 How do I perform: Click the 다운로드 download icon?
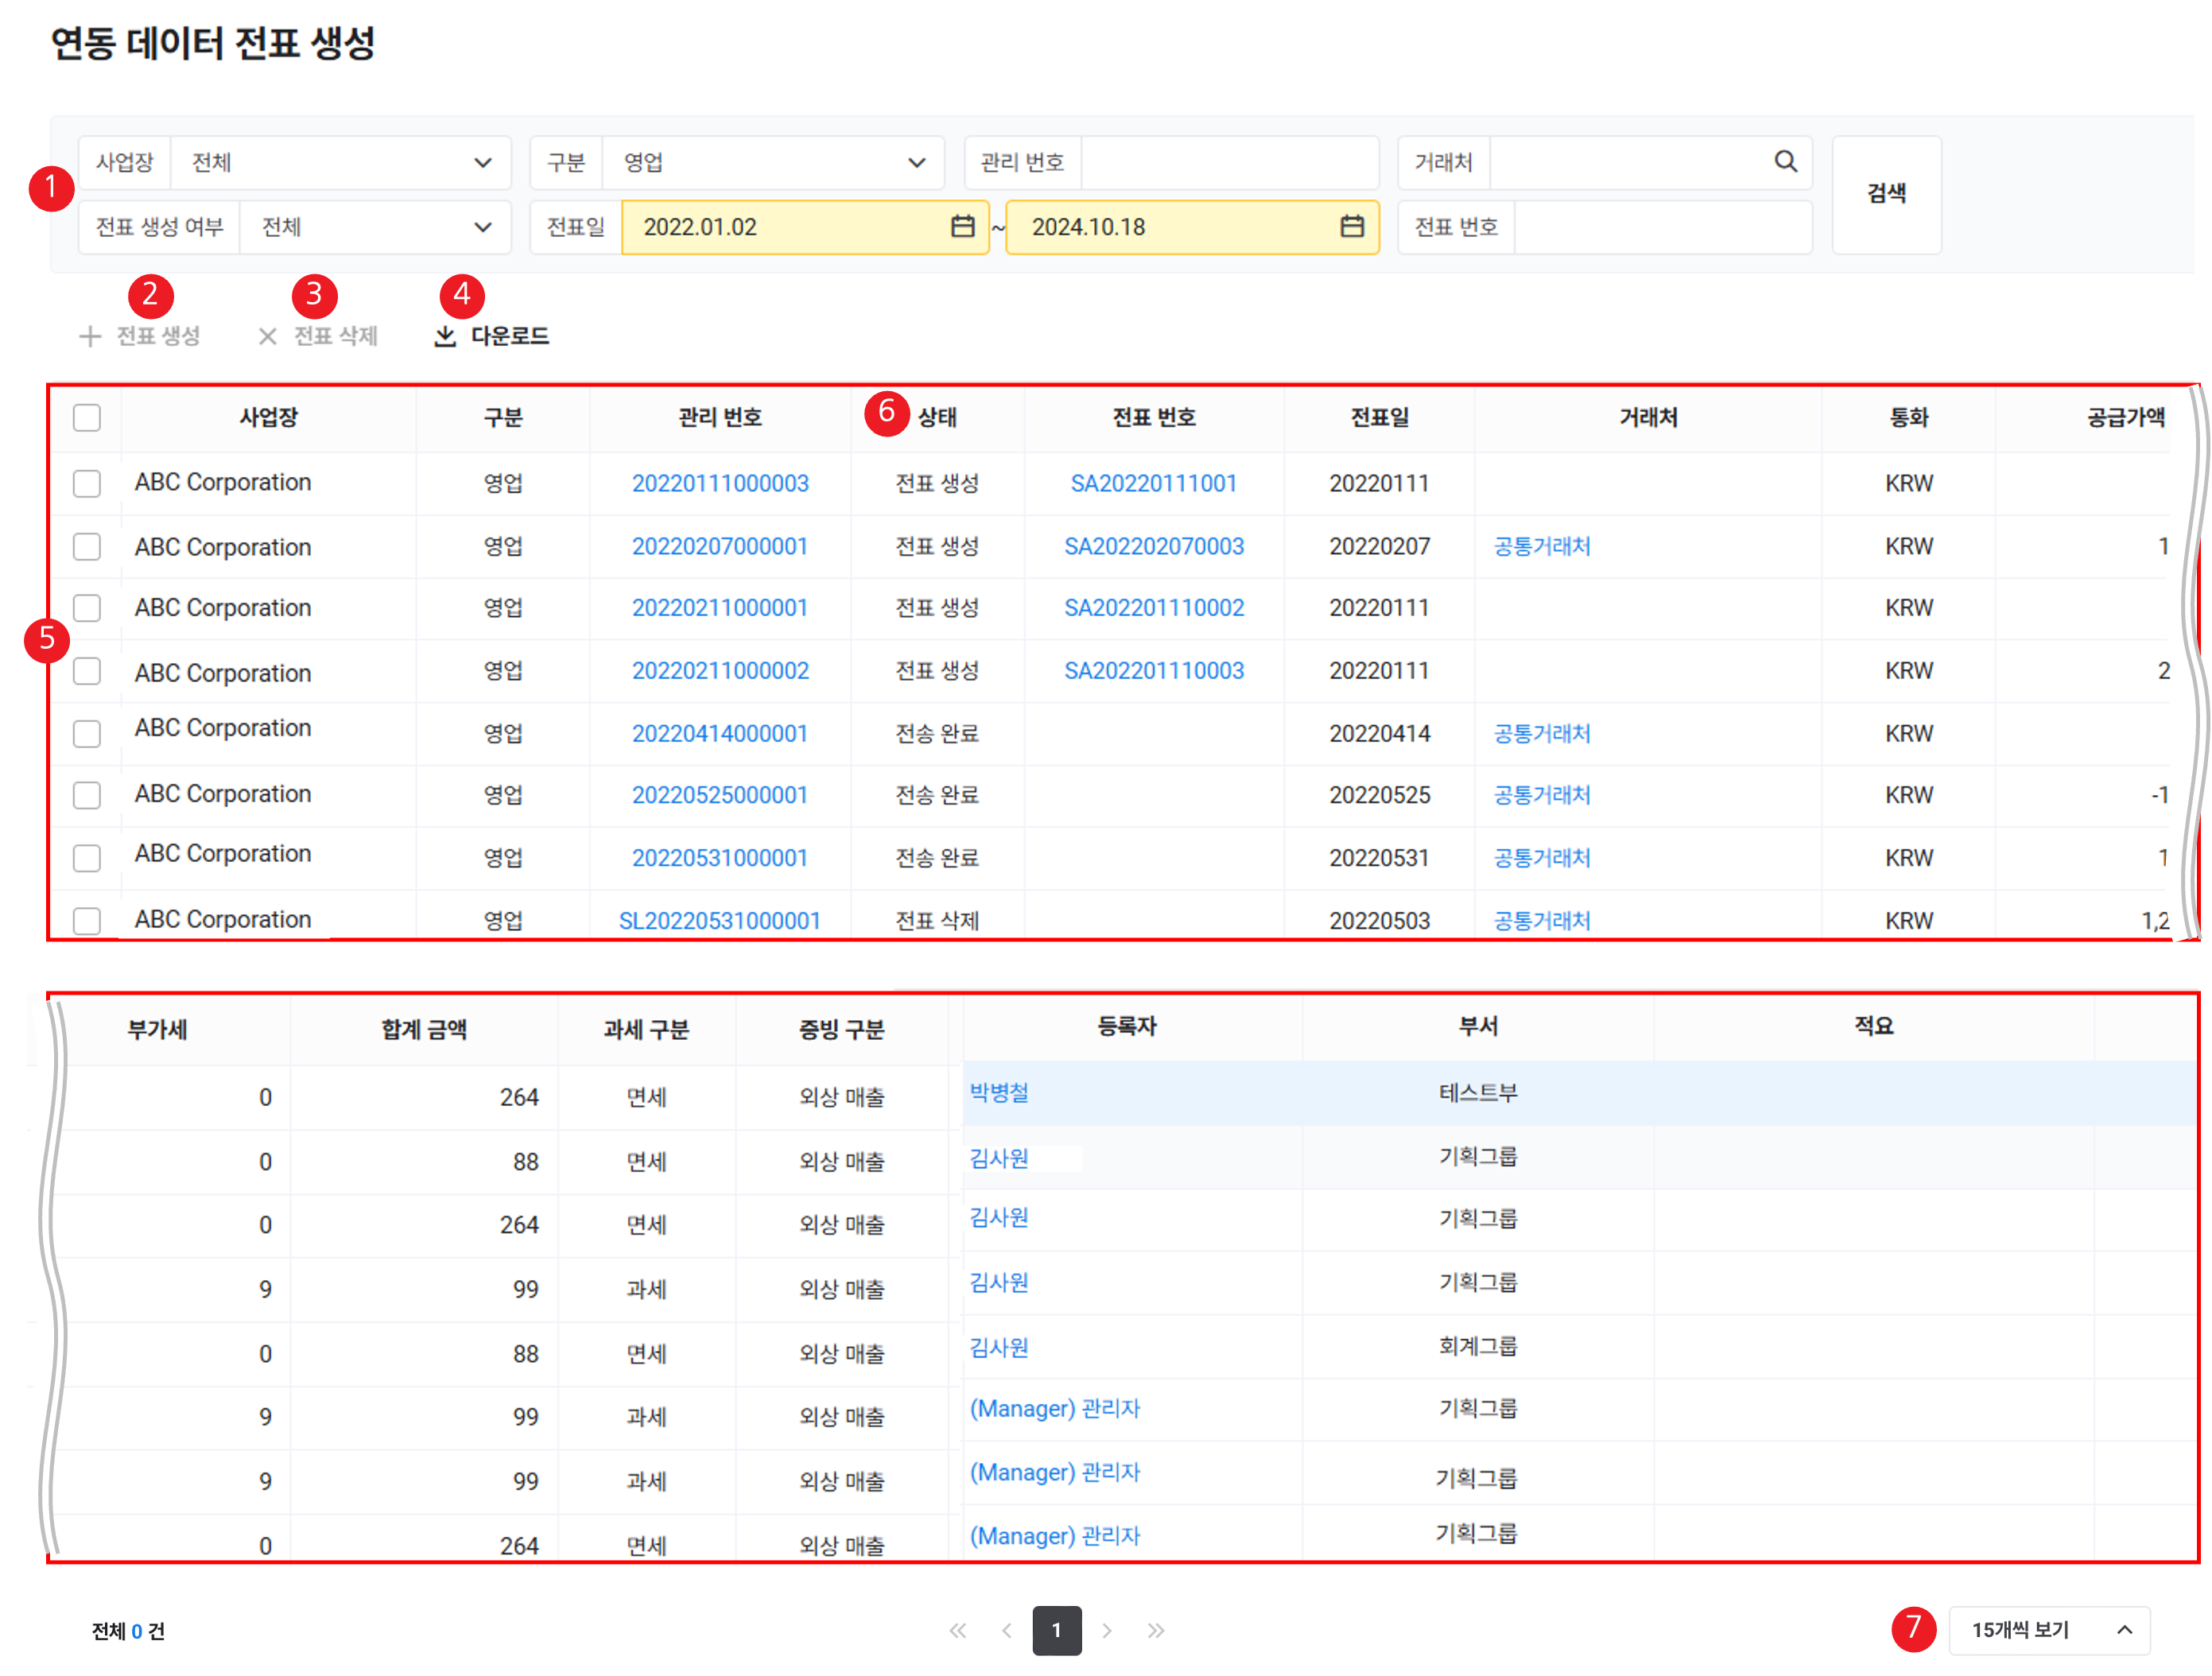[x=445, y=336]
